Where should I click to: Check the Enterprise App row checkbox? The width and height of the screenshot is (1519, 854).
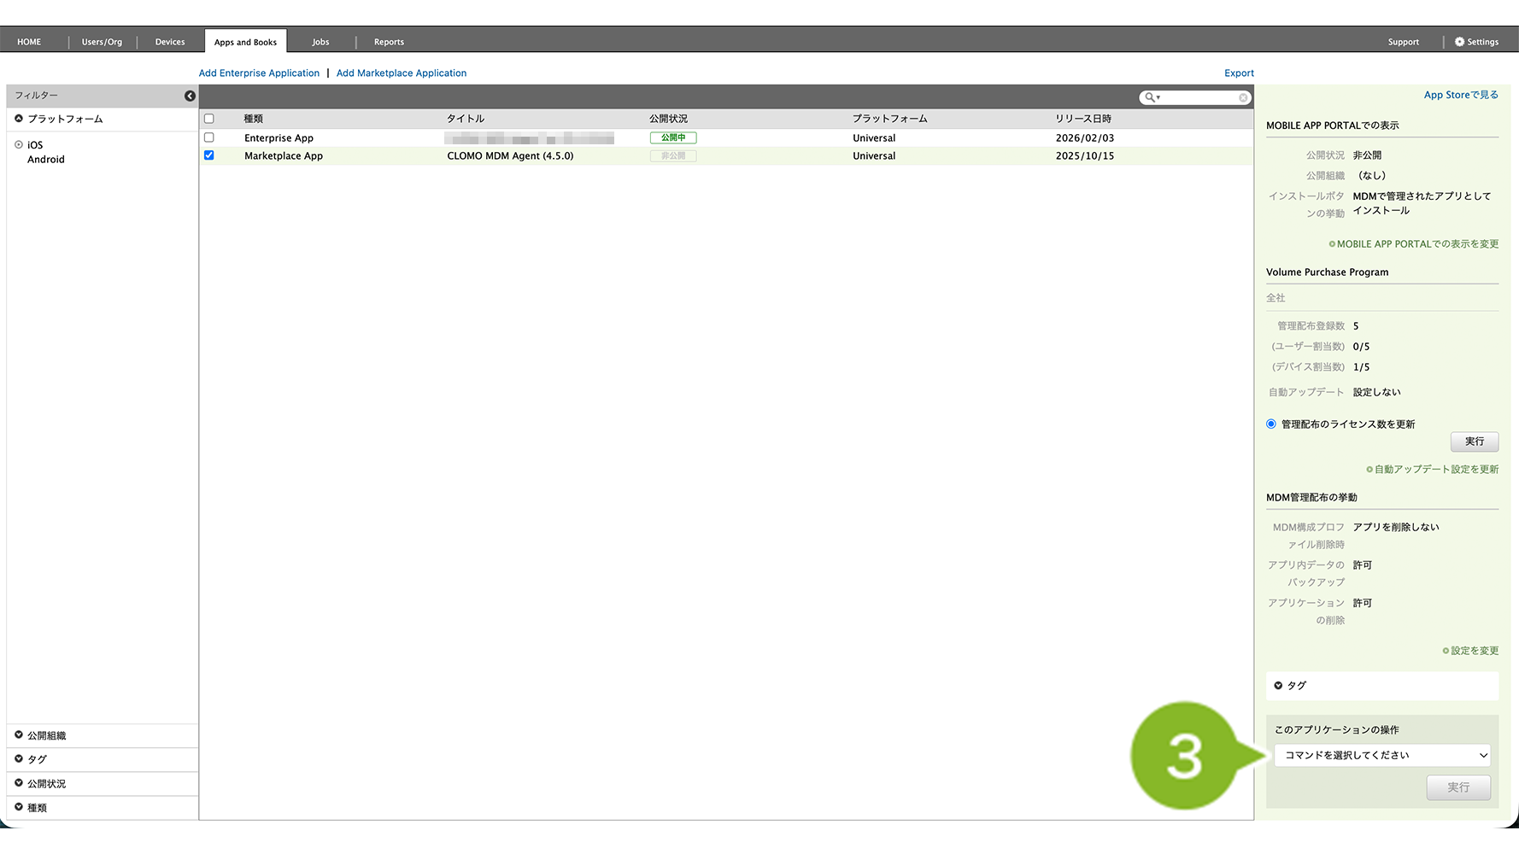(x=209, y=137)
